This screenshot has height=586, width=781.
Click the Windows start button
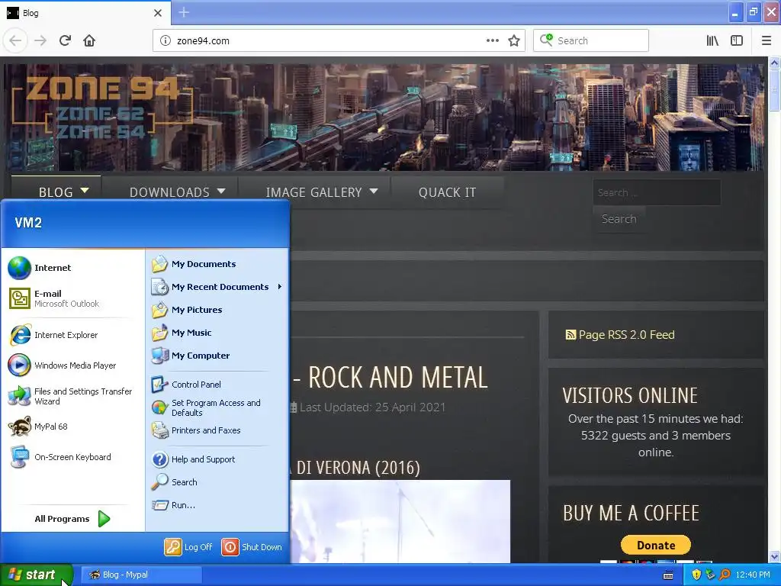pos(37,575)
